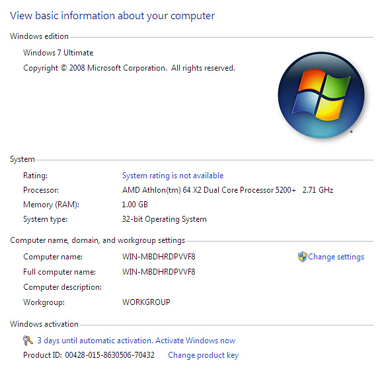Viewport: 378px width, 369px height.
Task: Click the 'View basic information about your computer' heading
Action: tap(112, 16)
